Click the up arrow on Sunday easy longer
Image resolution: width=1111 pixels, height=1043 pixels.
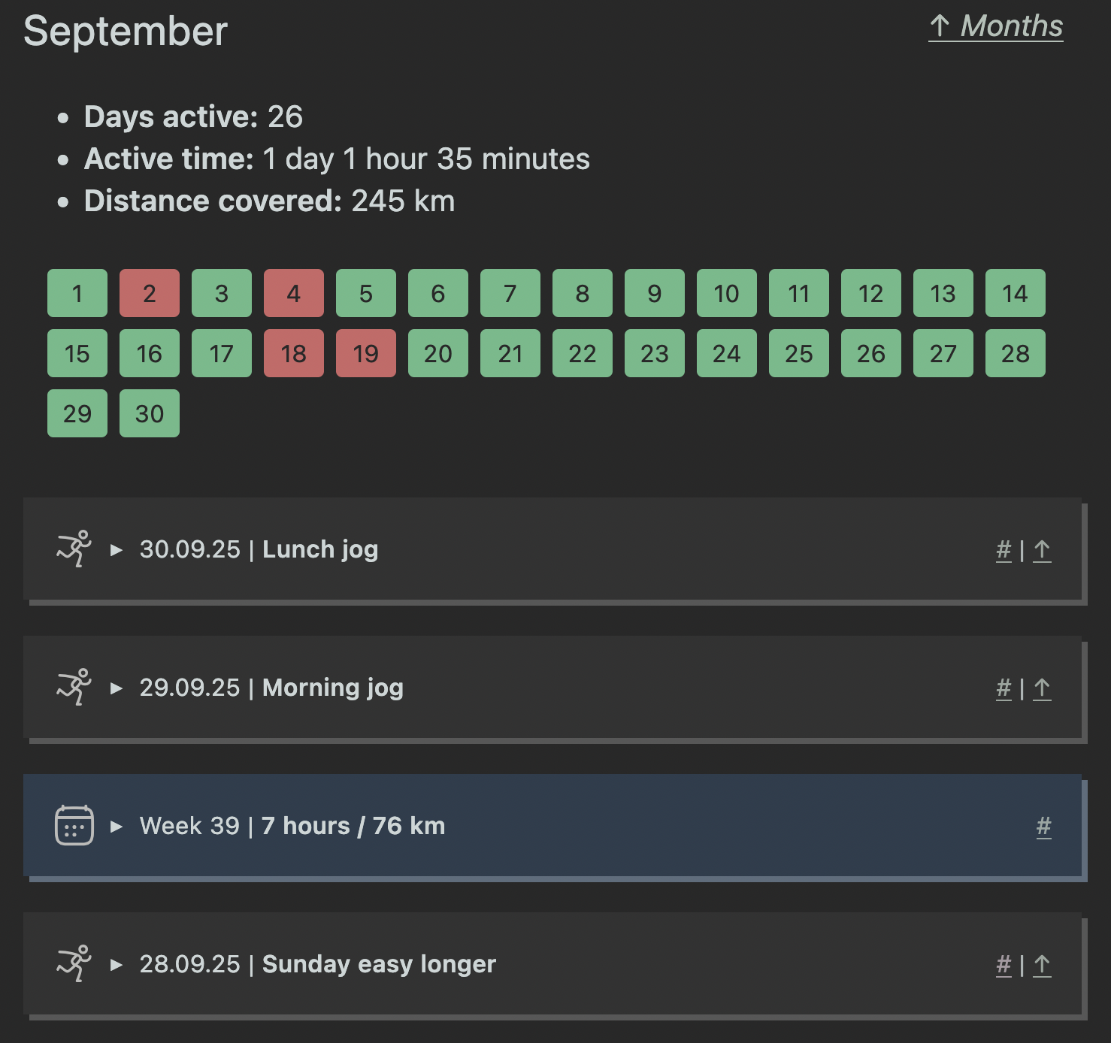coord(1042,965)
